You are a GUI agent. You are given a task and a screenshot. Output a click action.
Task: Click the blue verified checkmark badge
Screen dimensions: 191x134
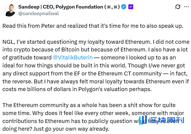click(124, 7)
